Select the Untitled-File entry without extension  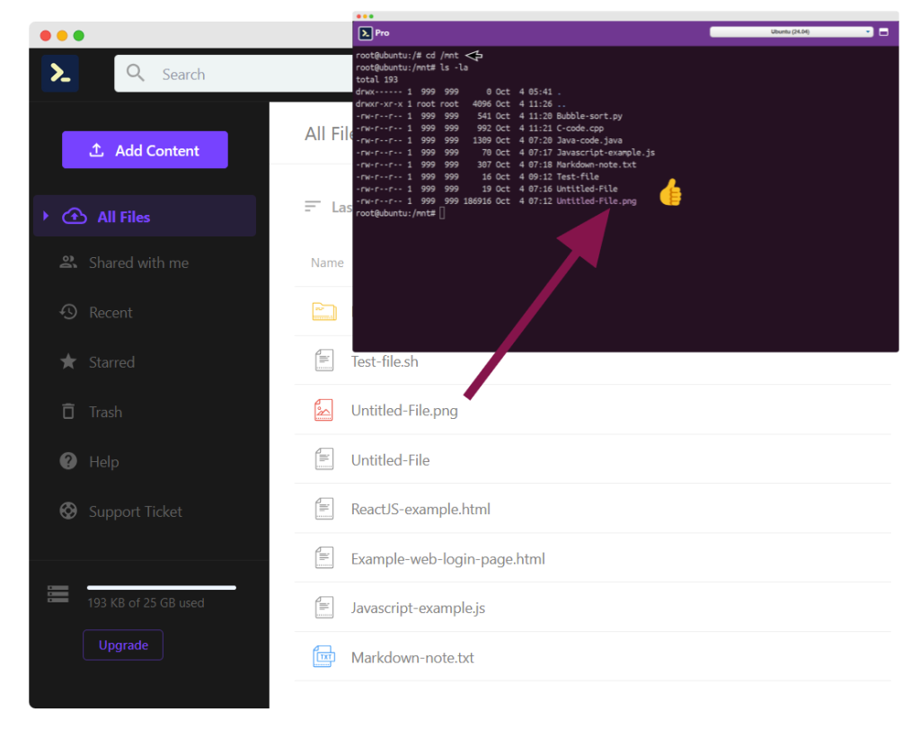[593, 459]
